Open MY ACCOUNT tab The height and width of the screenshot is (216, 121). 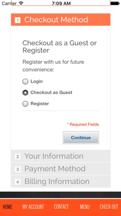click(33, 207)
